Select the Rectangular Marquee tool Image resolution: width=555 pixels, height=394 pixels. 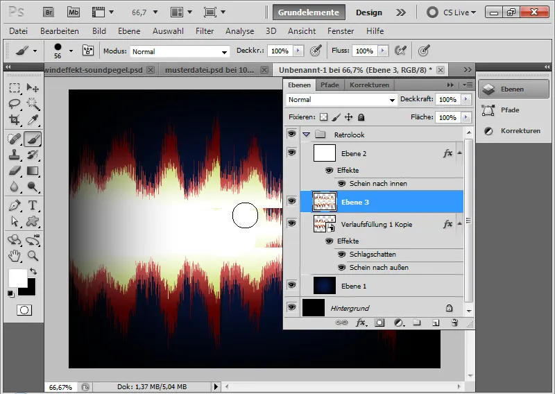15,88
